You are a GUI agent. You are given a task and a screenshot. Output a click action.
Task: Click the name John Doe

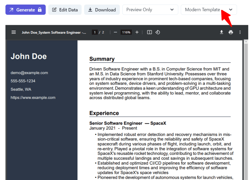(29, 56)
